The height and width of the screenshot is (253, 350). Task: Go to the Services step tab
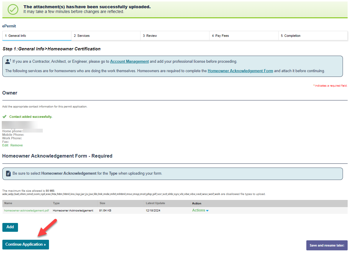pyautogui.click(x=106, y=36)
